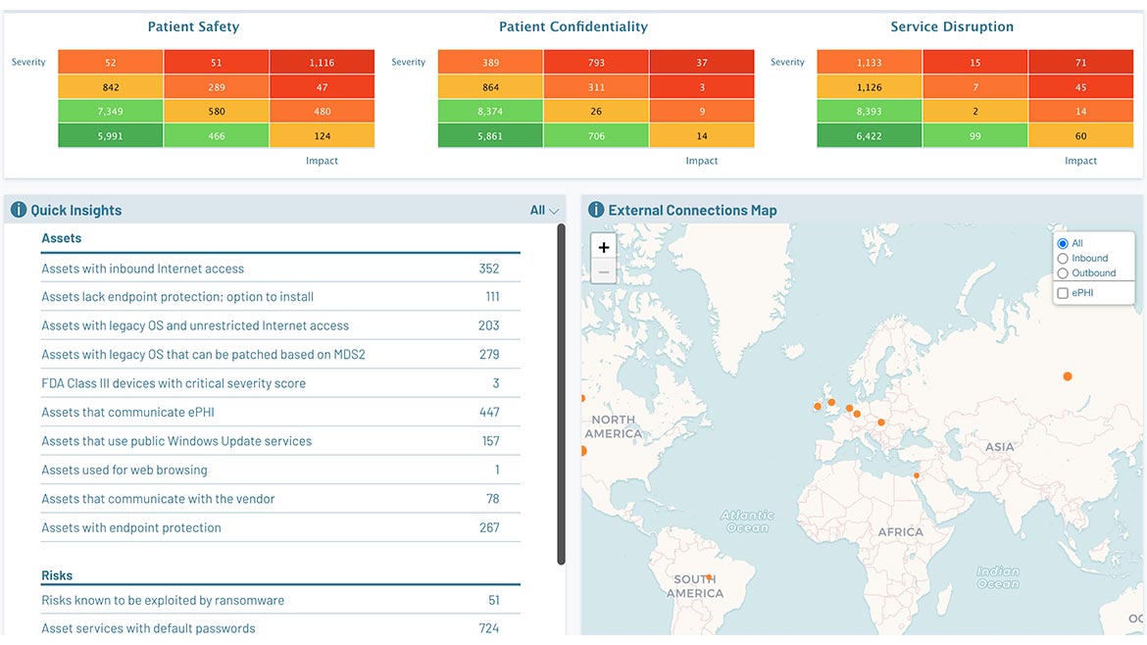Open Risks known to be exploited by ransomware
The height and width of the screenshot is (645, 1147).
coord(163,600)
